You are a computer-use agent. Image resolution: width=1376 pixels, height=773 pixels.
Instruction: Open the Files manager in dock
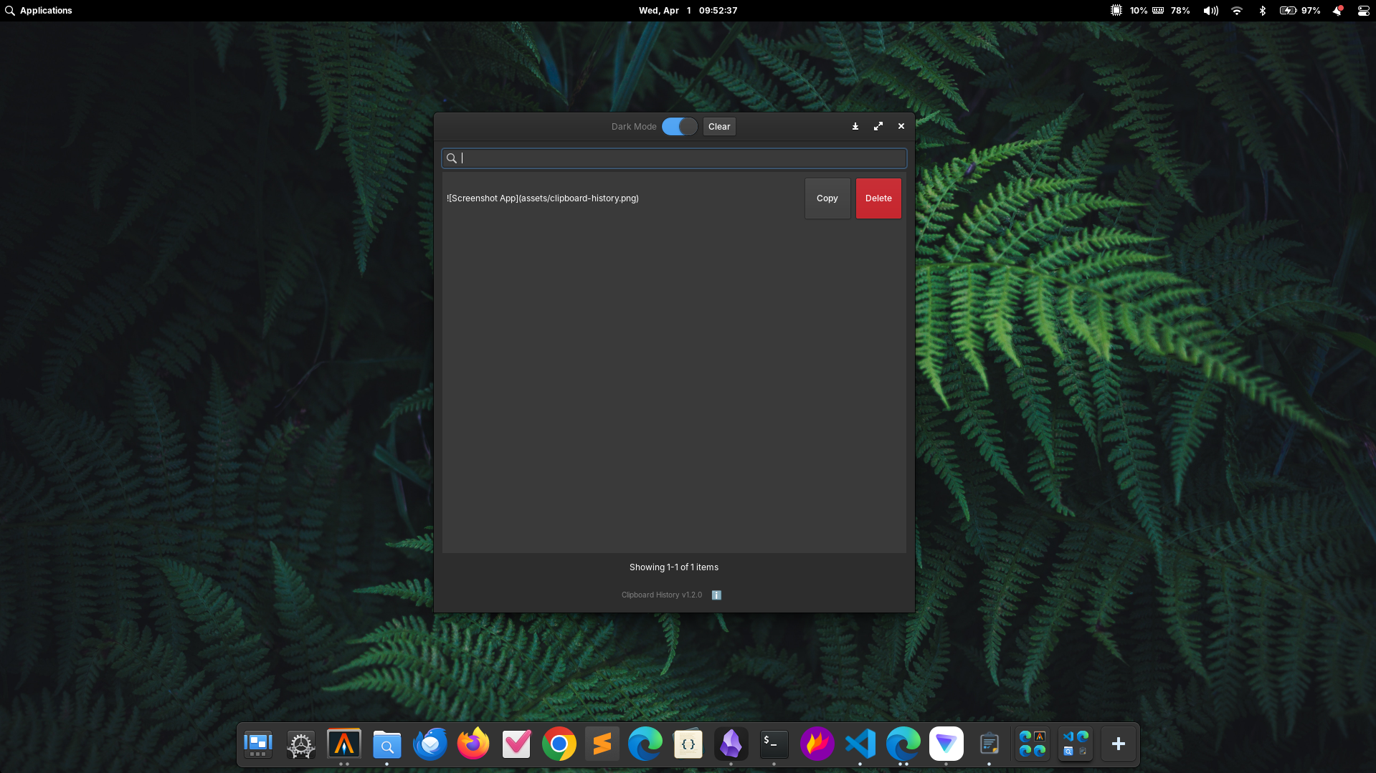(x=387, y=744)
